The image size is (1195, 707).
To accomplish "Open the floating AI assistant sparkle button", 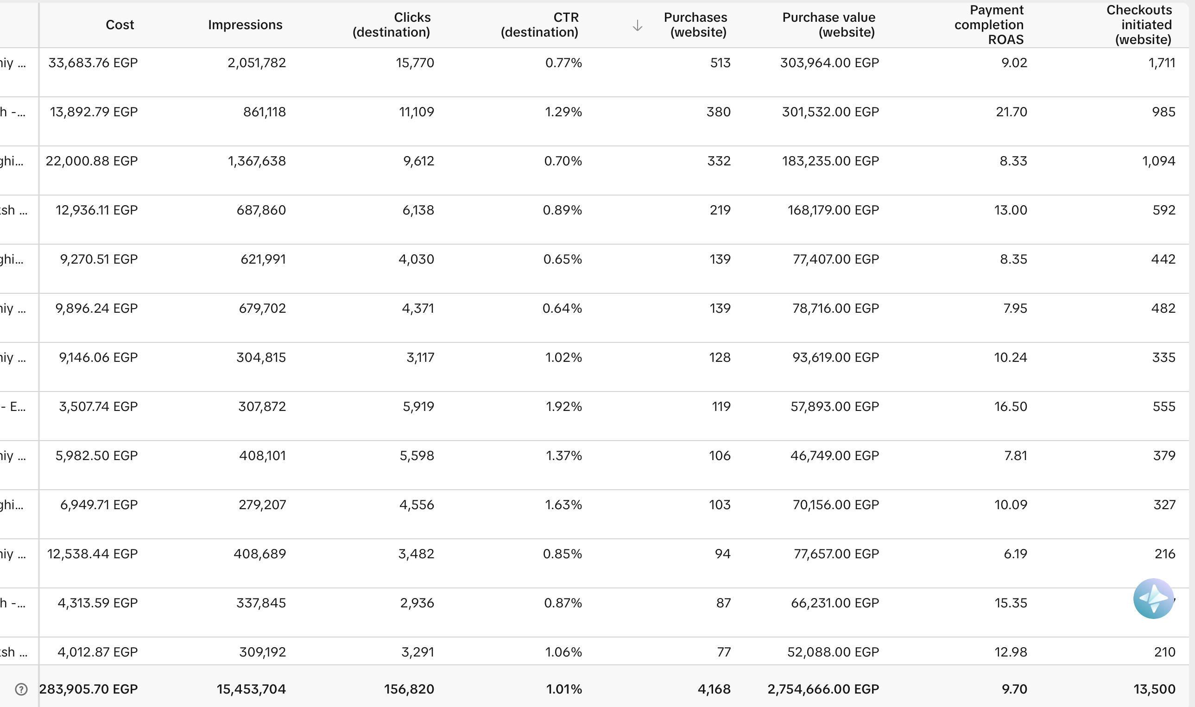I will click(1153, 599).
